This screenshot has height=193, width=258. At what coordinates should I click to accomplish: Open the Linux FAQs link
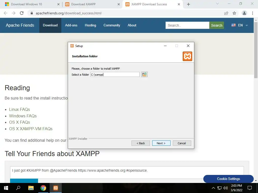click(19, 109)
